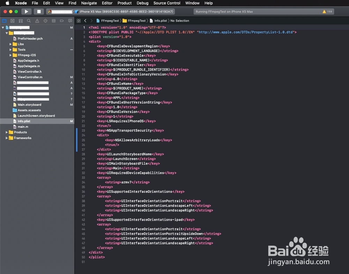Expand the Products group

click(x=6, y=132)
